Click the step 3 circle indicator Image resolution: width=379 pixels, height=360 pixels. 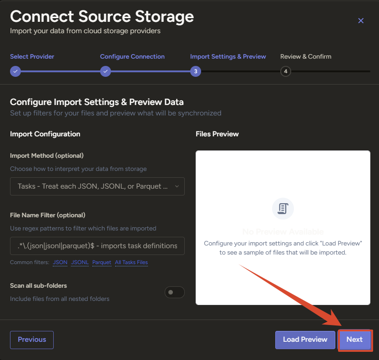point(196,71)
